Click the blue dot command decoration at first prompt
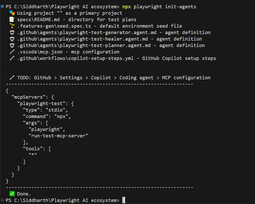Viewport: 255px width, 204px height. [x=2, y=6]
